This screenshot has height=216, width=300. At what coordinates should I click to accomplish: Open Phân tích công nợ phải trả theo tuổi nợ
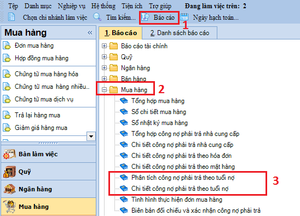tap(183, 178)
